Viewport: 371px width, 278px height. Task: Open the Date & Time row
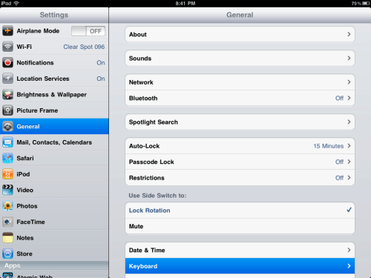point(240,250)
